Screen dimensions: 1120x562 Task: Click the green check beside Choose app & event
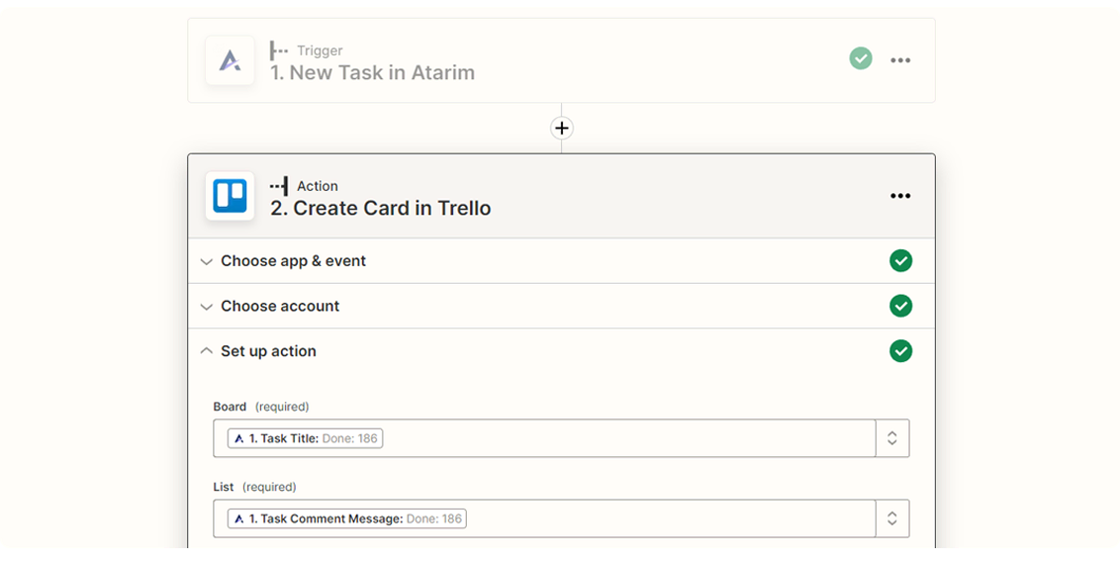click(900, 261)
